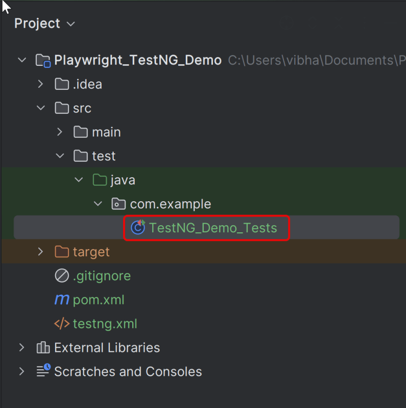The width and height of the screenshot is (406, 408).
Task: Collapse the test folder
Action: 60,156
